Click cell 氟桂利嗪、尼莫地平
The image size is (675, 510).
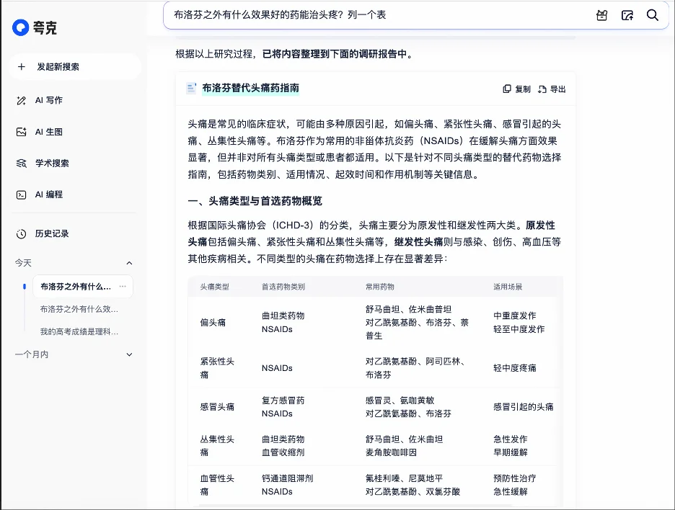coord(405,478)
